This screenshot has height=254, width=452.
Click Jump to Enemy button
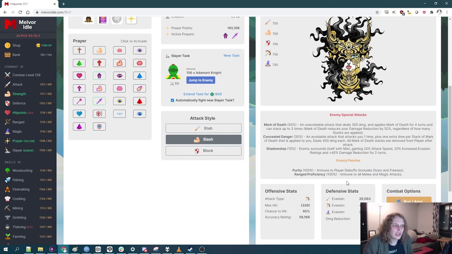tap(201, 80)
